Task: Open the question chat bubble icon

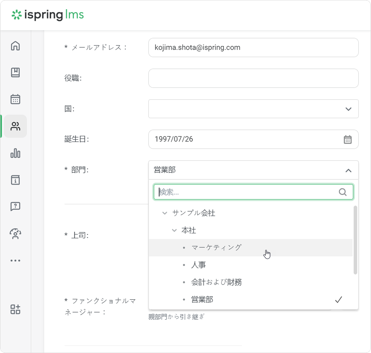Action: 15,207
